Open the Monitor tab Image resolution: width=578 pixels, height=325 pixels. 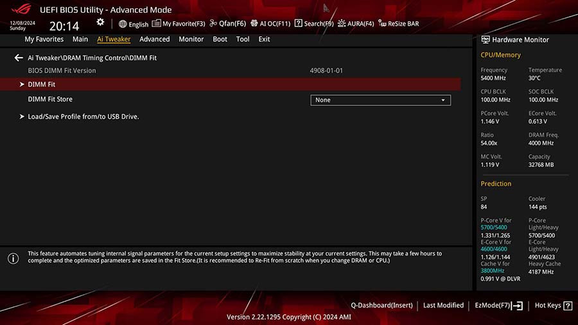pos(191,39)
